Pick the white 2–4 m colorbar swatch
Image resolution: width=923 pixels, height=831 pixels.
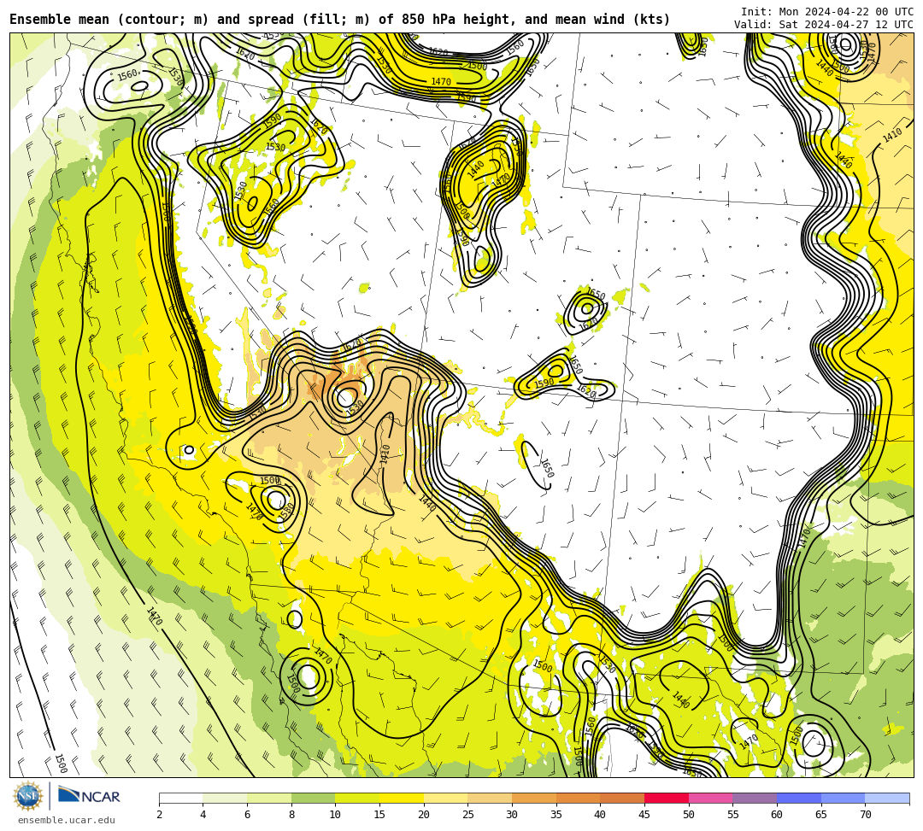[x=180, y=798]
